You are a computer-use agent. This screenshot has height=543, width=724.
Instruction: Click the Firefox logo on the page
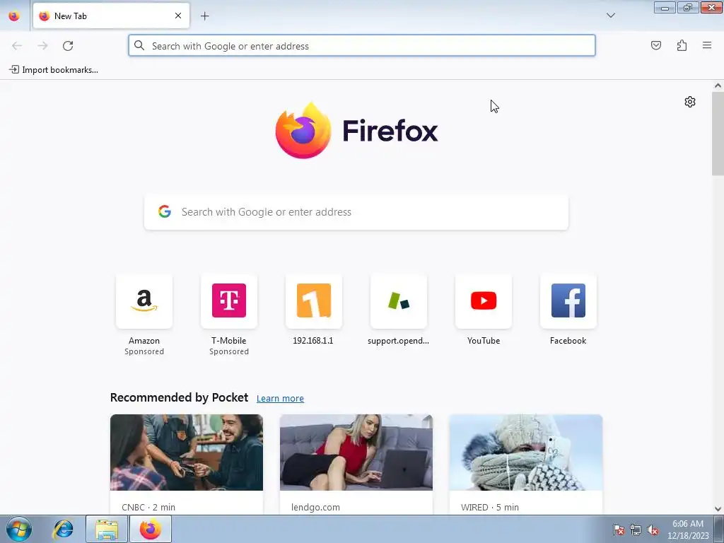[356, 131]
